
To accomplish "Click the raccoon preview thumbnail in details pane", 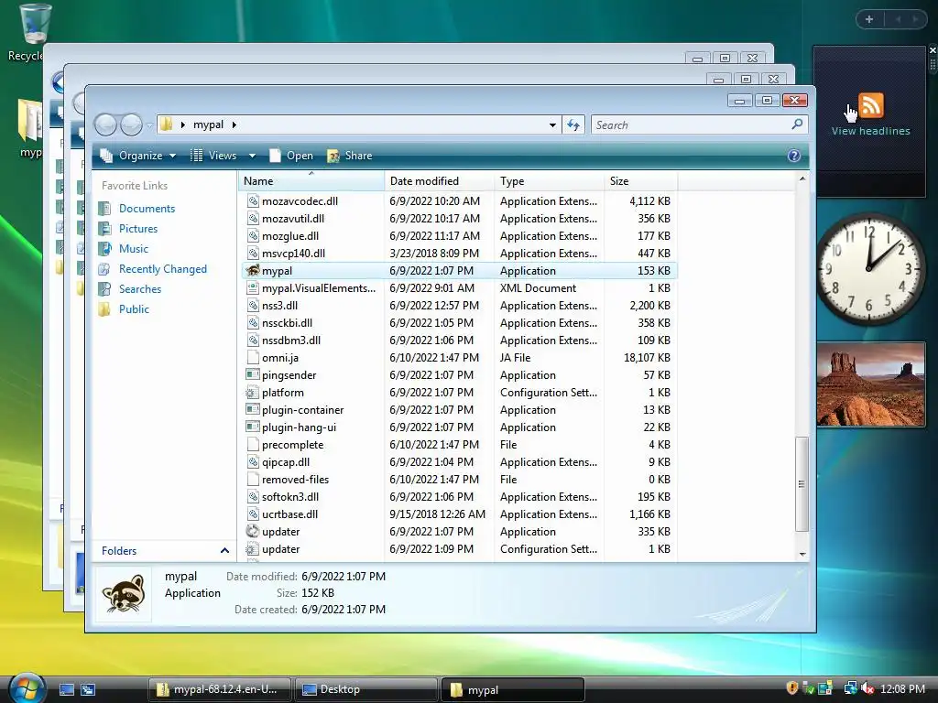I will point(124,593).
